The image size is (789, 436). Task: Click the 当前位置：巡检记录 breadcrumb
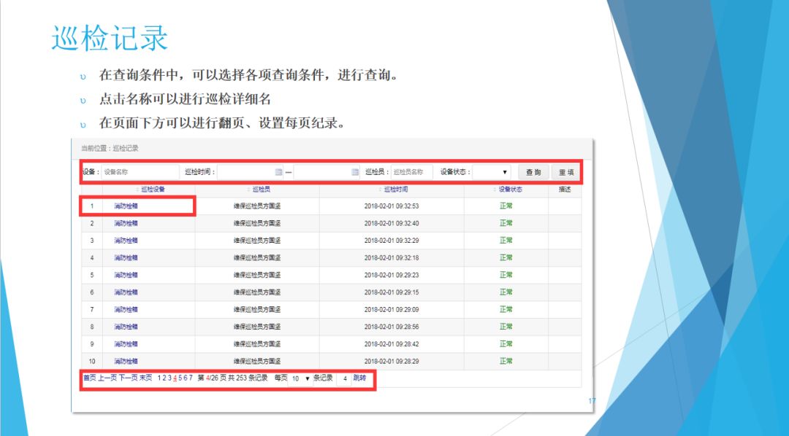(110, 148)
